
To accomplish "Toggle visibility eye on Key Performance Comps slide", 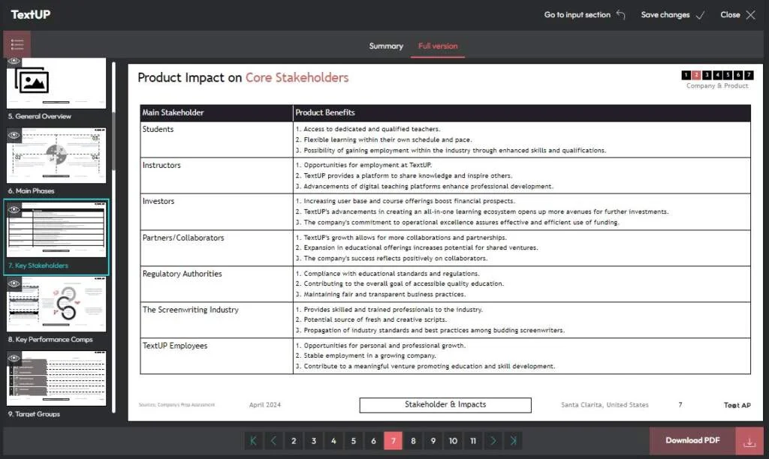I will pyautogui.click(x=14, y=283).
